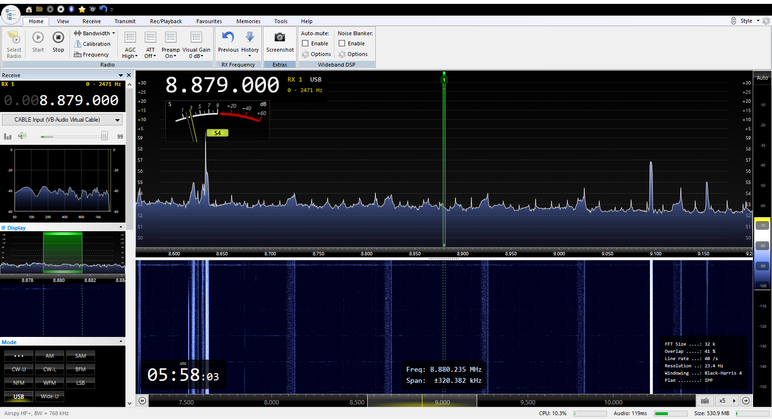Open CABLE Input audio device dropdown
The width and height of the screenshot is (772, 419).
(x=62, y=120)
